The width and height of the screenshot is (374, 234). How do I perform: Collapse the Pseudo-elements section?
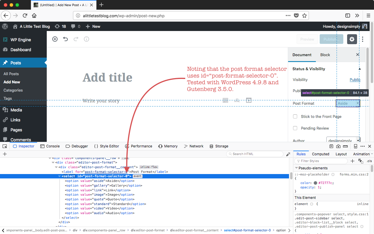click(x=296, y=168)
